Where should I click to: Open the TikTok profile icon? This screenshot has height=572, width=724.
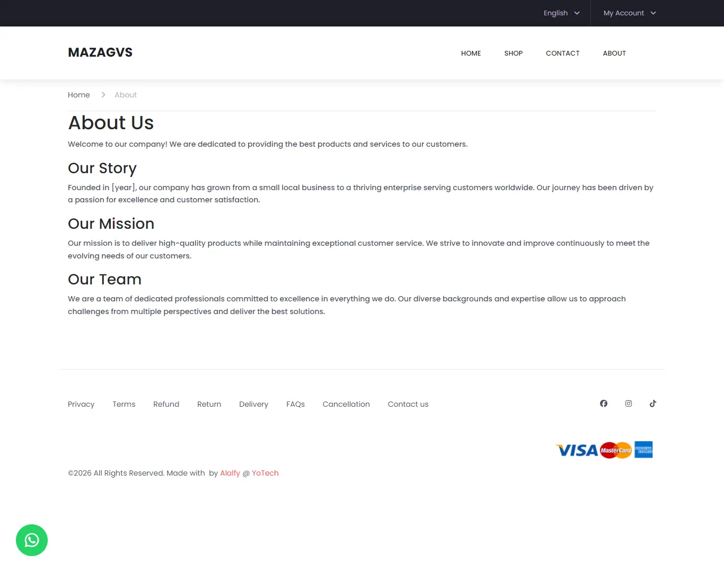(652, 404)
